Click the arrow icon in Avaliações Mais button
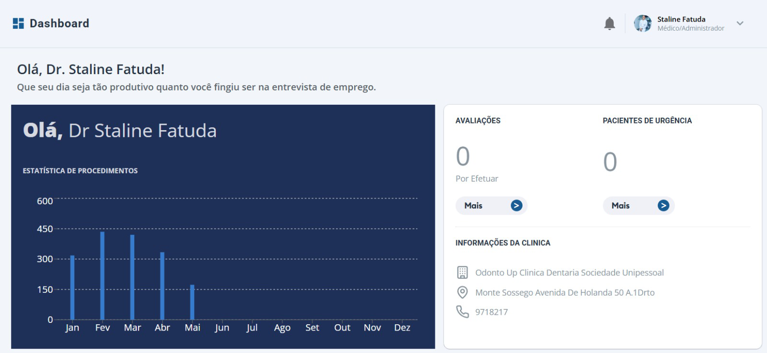 516,206
